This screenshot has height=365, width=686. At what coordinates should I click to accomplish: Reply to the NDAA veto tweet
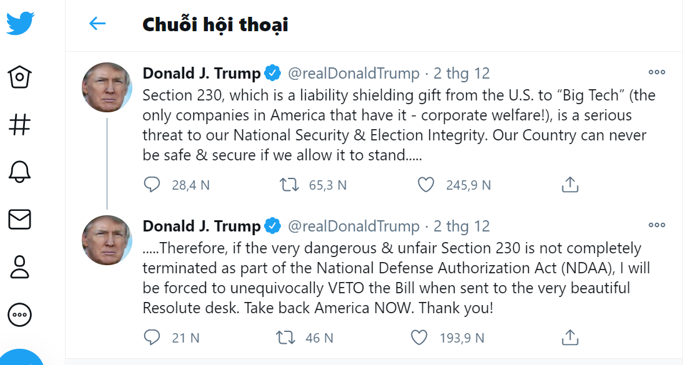pos(152,338)
